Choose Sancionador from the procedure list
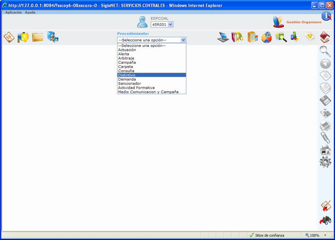Image resolution: width=335 pixels, height=240 pixels. [x=152, y=83]
